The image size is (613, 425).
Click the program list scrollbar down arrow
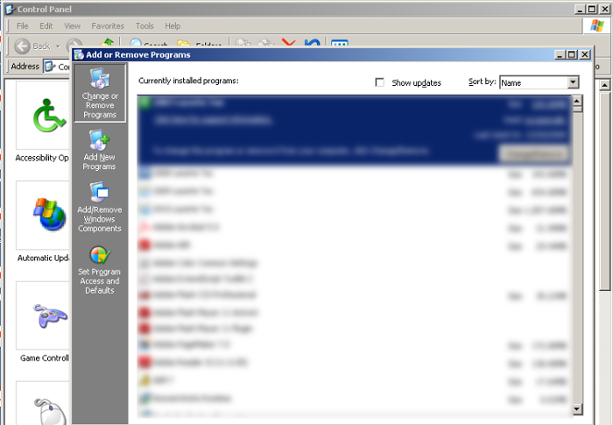point(577,409)
